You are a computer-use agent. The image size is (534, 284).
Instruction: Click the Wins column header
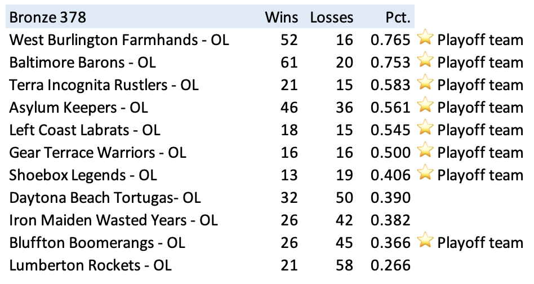point(281,17)
